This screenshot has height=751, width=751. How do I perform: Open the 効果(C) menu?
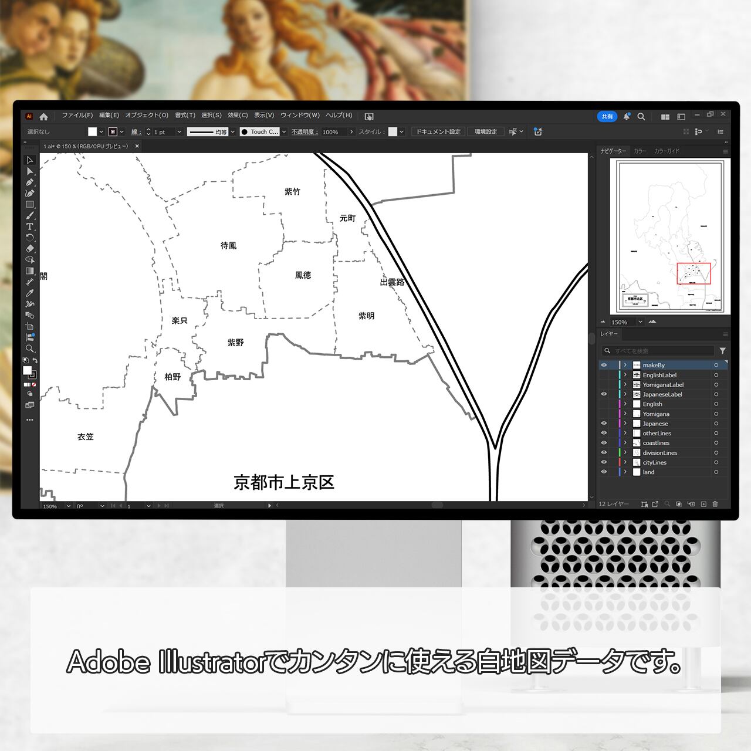[x=238, y=116]
